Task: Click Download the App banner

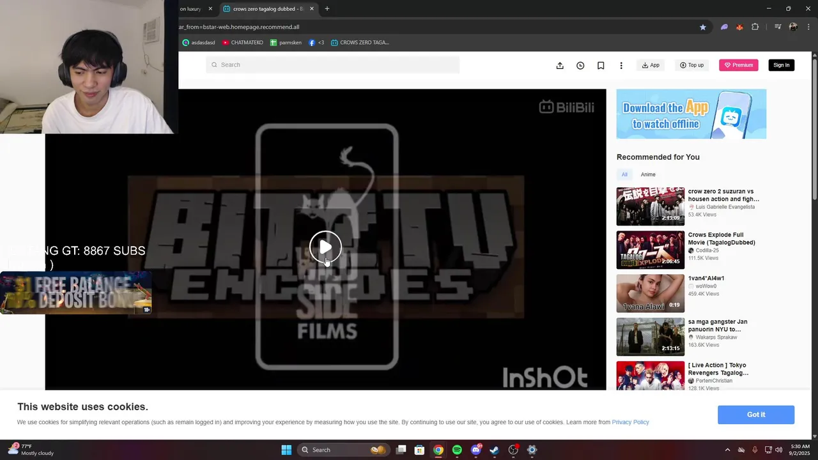Action: coord(691,114)
